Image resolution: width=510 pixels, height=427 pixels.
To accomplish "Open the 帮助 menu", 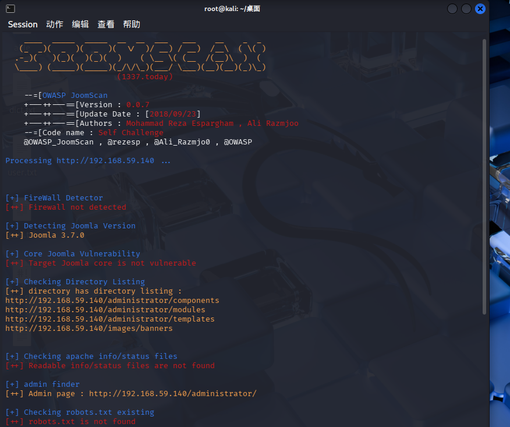I will coord(132,24).
